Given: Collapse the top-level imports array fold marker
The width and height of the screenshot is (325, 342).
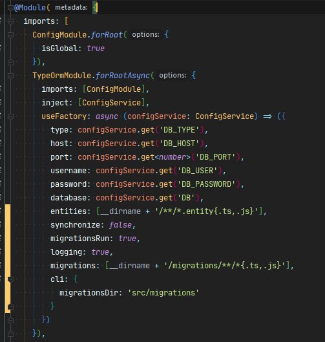Looking at the screenshot, I should click(10, 21).
